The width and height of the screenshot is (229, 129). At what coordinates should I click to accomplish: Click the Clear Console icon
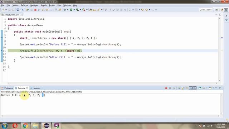point(179,88)
